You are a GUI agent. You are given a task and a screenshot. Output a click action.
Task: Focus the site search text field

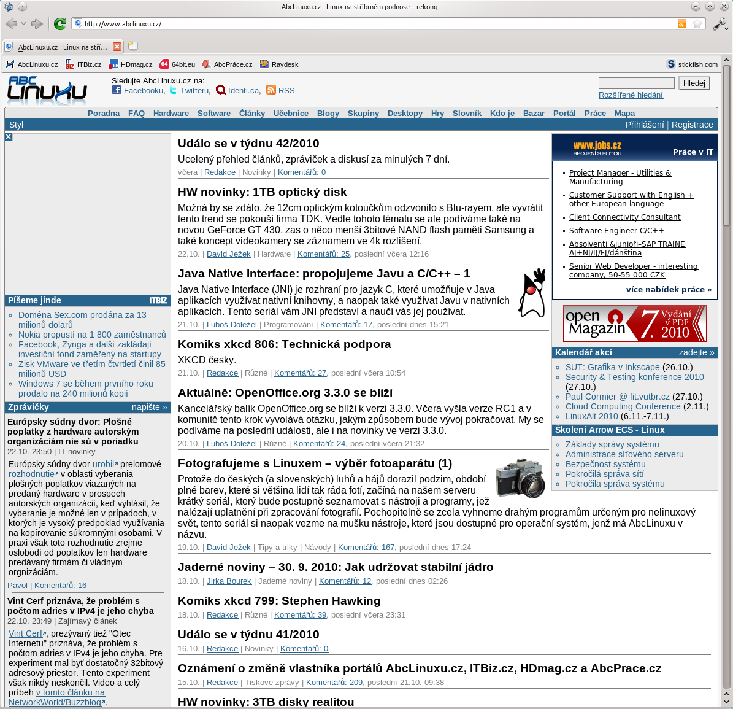point(636,83)
